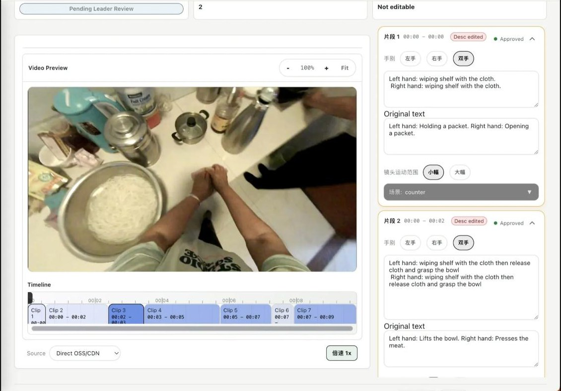Select Clip 5 on the timeline

point(245,314)
